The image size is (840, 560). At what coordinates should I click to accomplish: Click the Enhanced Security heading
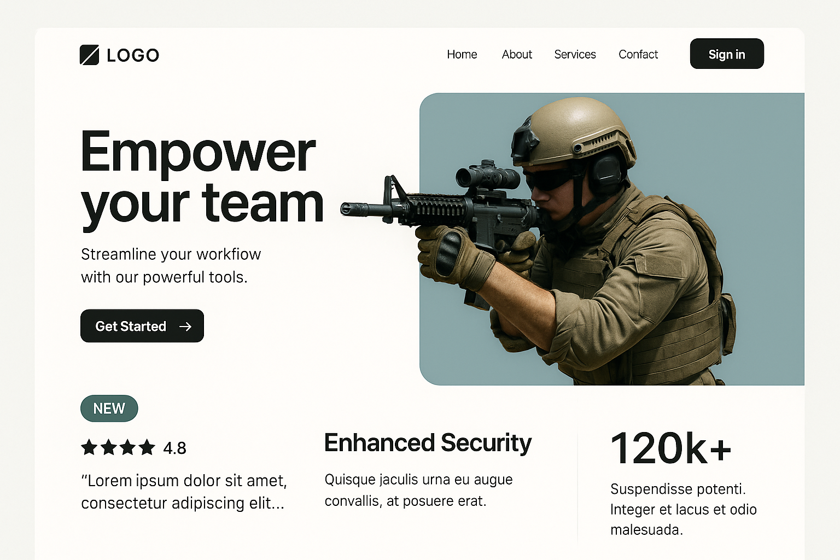click(x=428, y=443)
